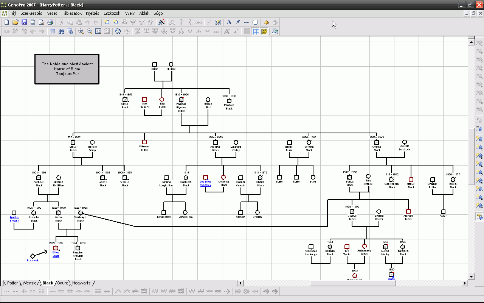
Task: Toggle the smiley emotion display button
Action: [264, 31]
